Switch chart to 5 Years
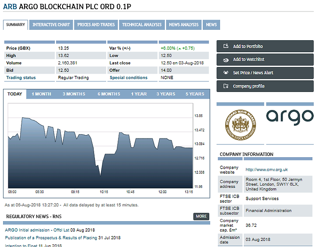The width and height of the screenshot is (315, 247). (195, 94)
